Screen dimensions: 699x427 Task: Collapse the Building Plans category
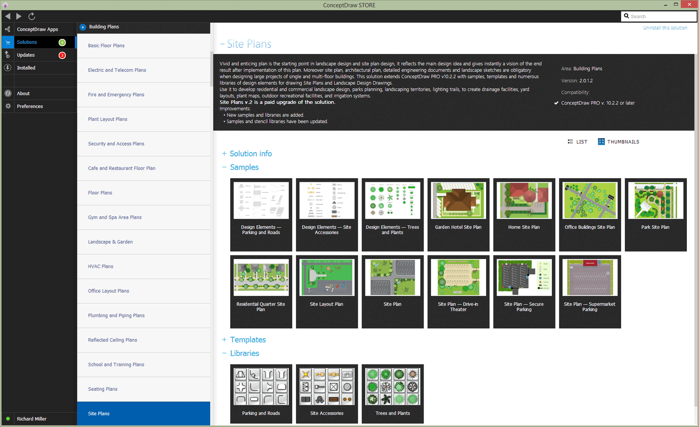tap(83, 27)
